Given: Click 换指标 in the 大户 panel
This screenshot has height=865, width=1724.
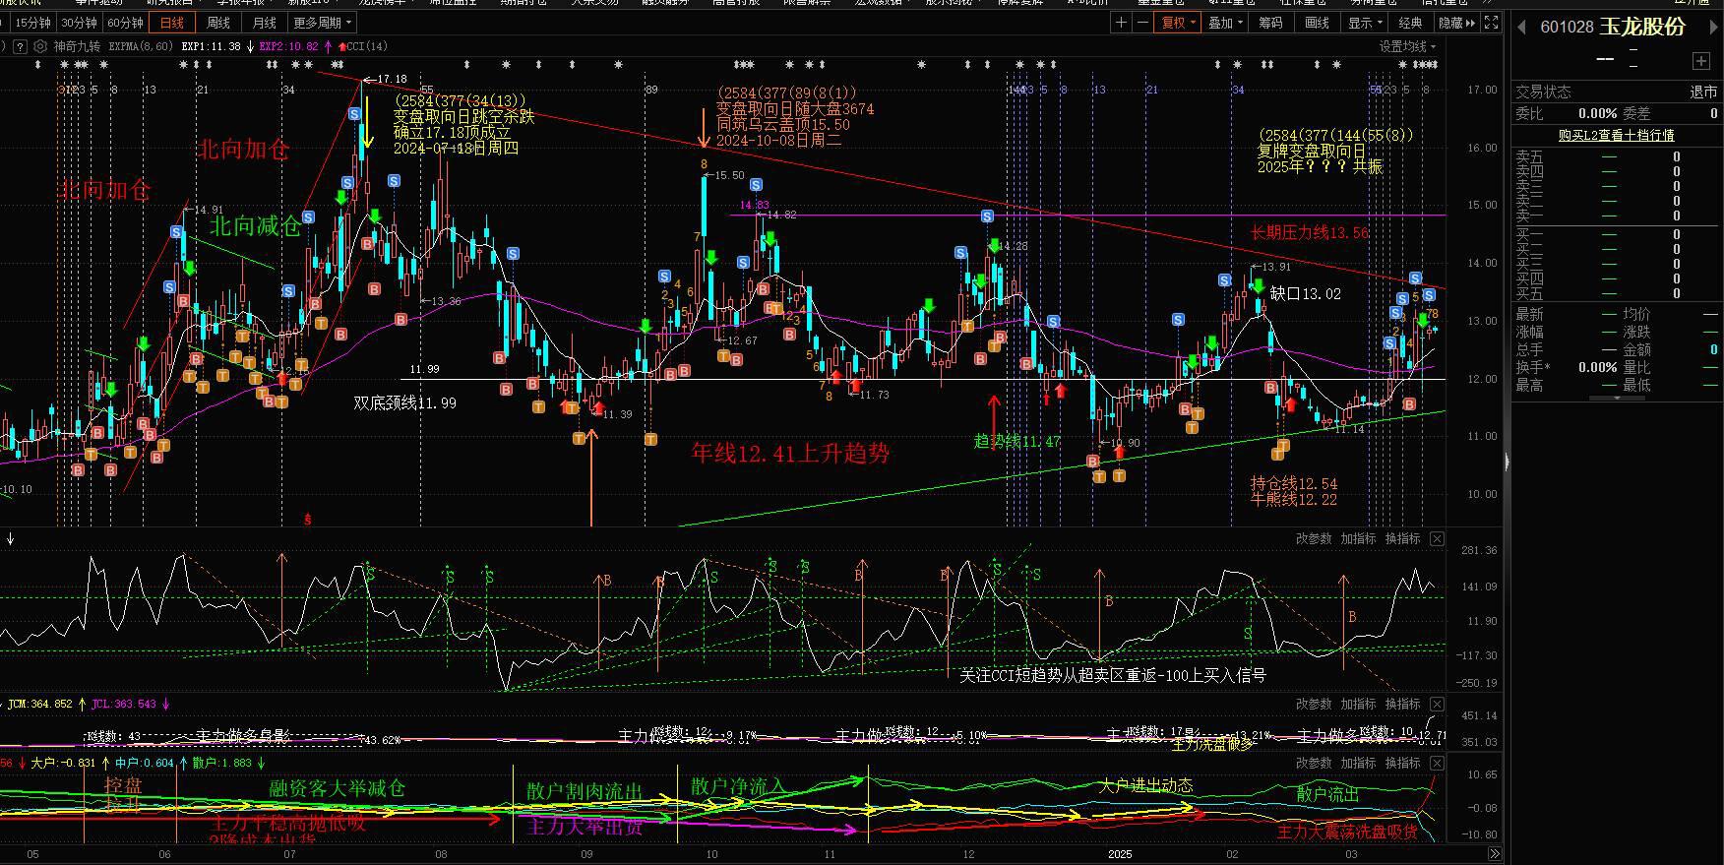Looking at the screenshot, I should coord(1403,763).
